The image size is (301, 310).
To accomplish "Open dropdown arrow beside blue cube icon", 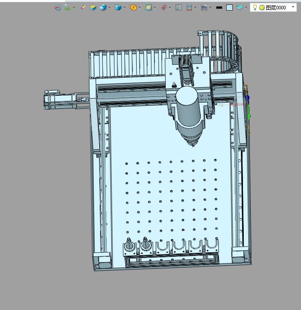I will [x=109, y=8].
